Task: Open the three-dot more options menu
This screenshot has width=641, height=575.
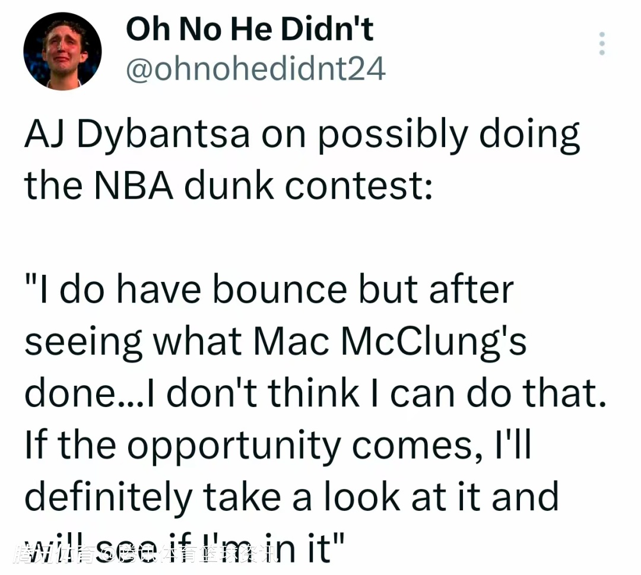Action: 602,44
